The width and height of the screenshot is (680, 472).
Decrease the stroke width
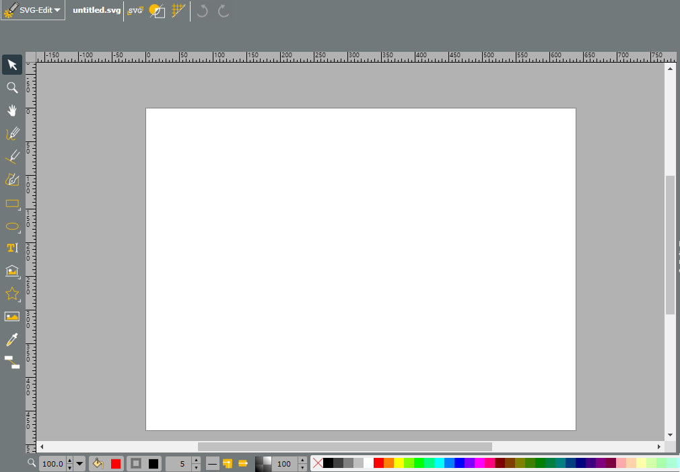pos(196,468)
